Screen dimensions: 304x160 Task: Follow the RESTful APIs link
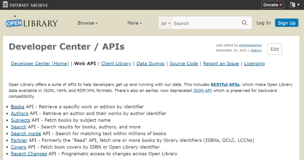pos(225,84)
